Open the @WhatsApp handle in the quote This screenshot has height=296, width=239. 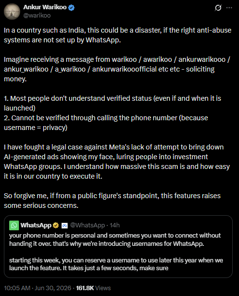[87, 225]
